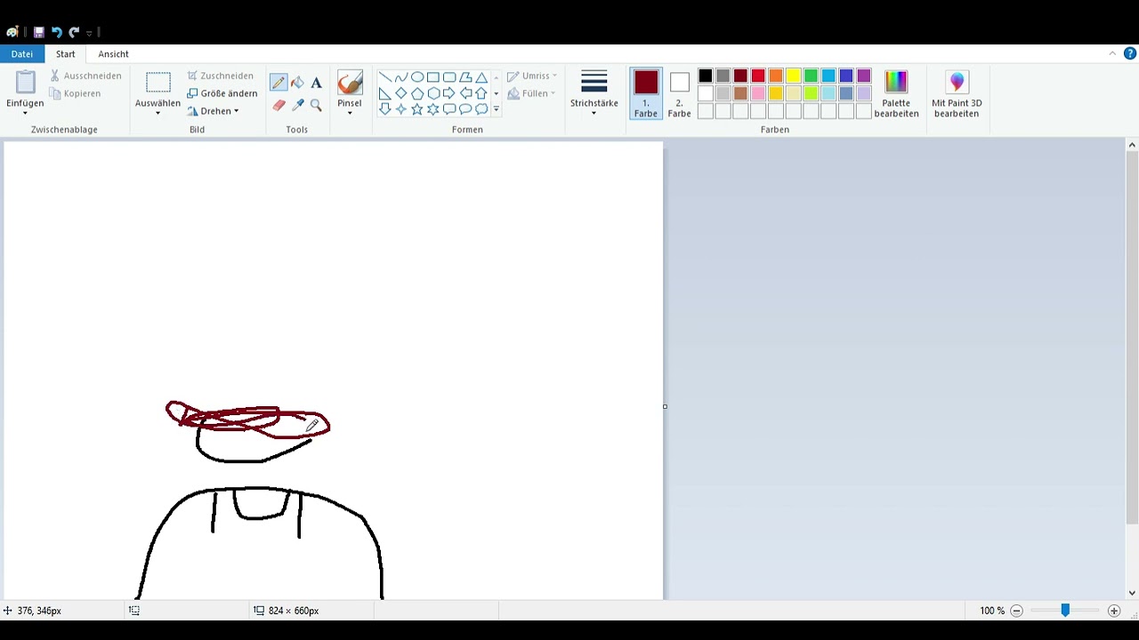Pick the five-point star shape
The height and width of the screenshot is (640, 1139).
(416, 109)
